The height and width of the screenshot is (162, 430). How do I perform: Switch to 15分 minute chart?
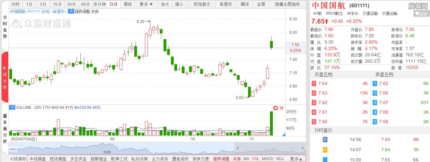click(57, 4)
